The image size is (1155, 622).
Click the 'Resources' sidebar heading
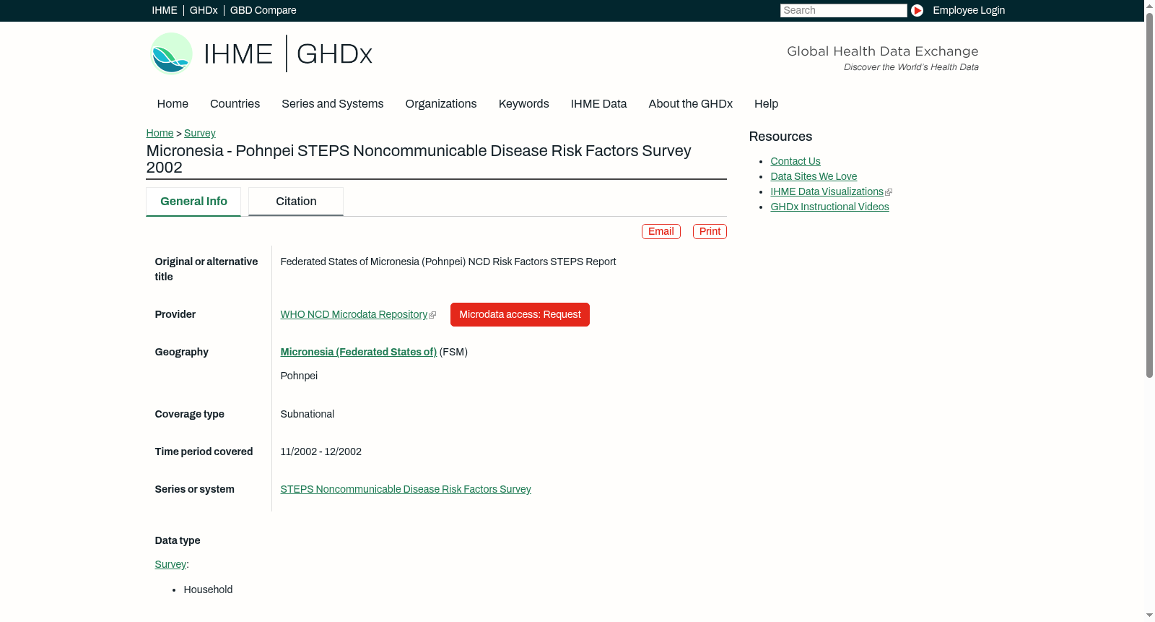point(780,137)
